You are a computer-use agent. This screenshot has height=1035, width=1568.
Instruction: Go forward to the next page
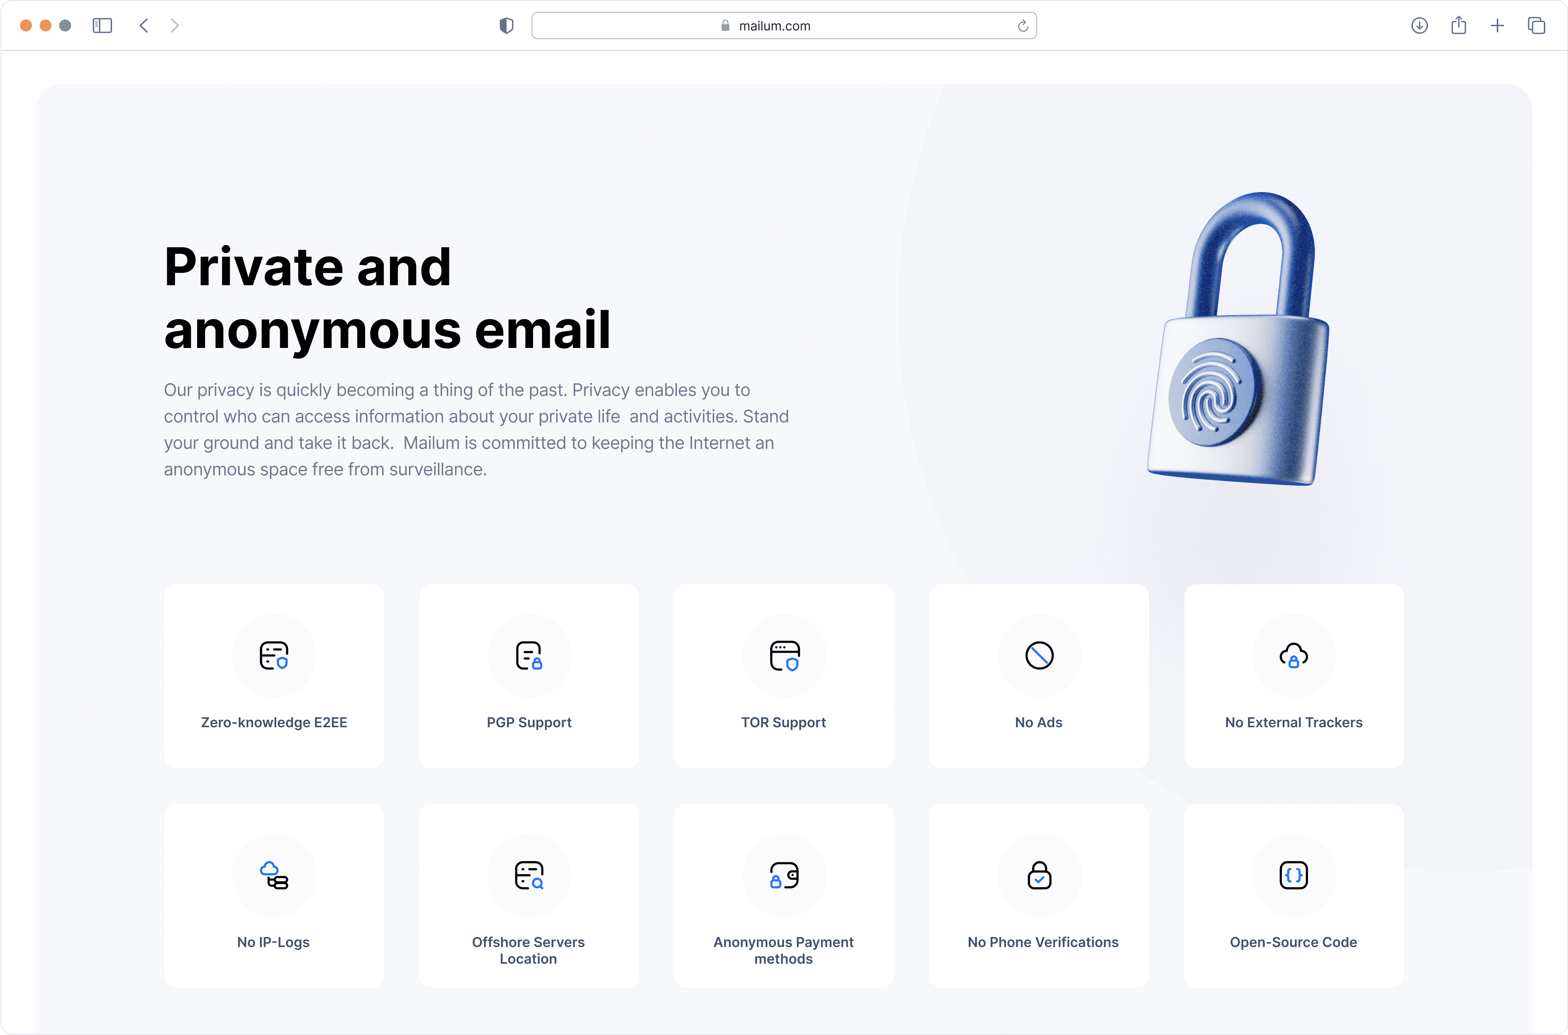(175, 26)
